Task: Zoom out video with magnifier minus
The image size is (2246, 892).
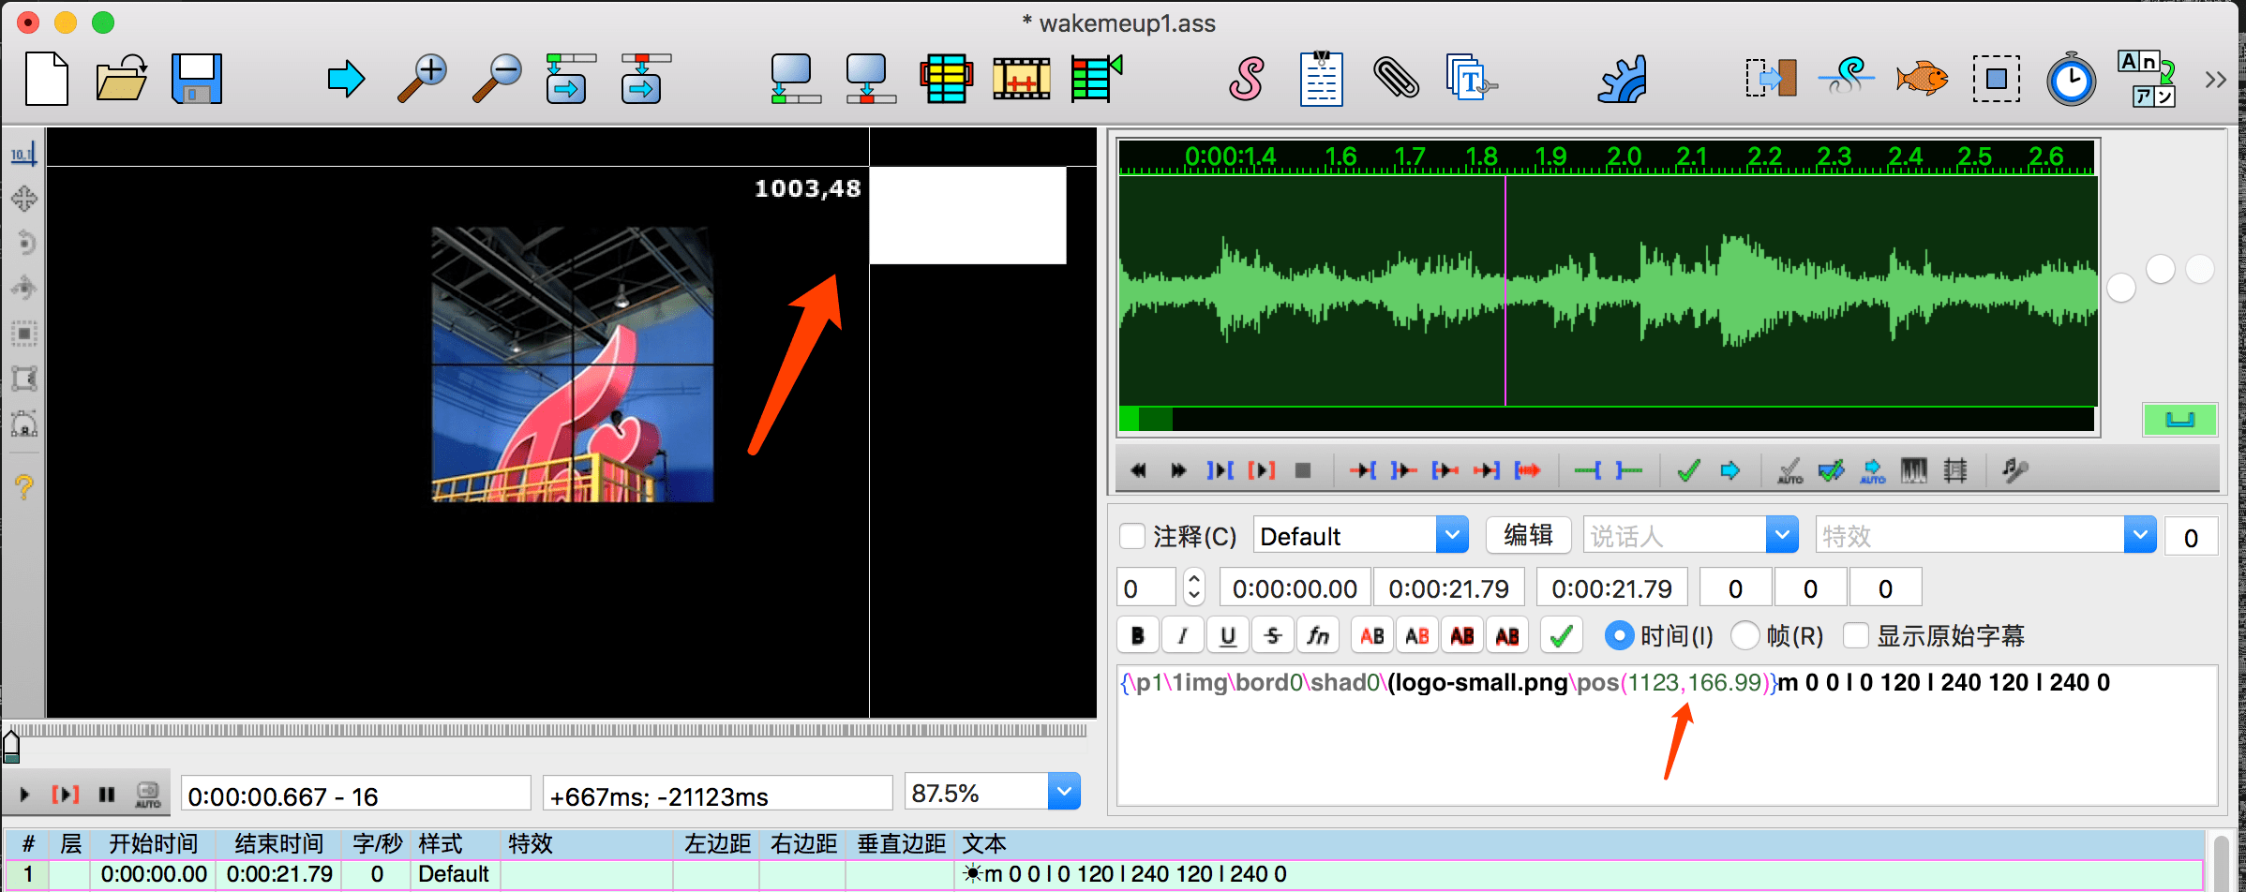Action: click(x=497, y=79)
